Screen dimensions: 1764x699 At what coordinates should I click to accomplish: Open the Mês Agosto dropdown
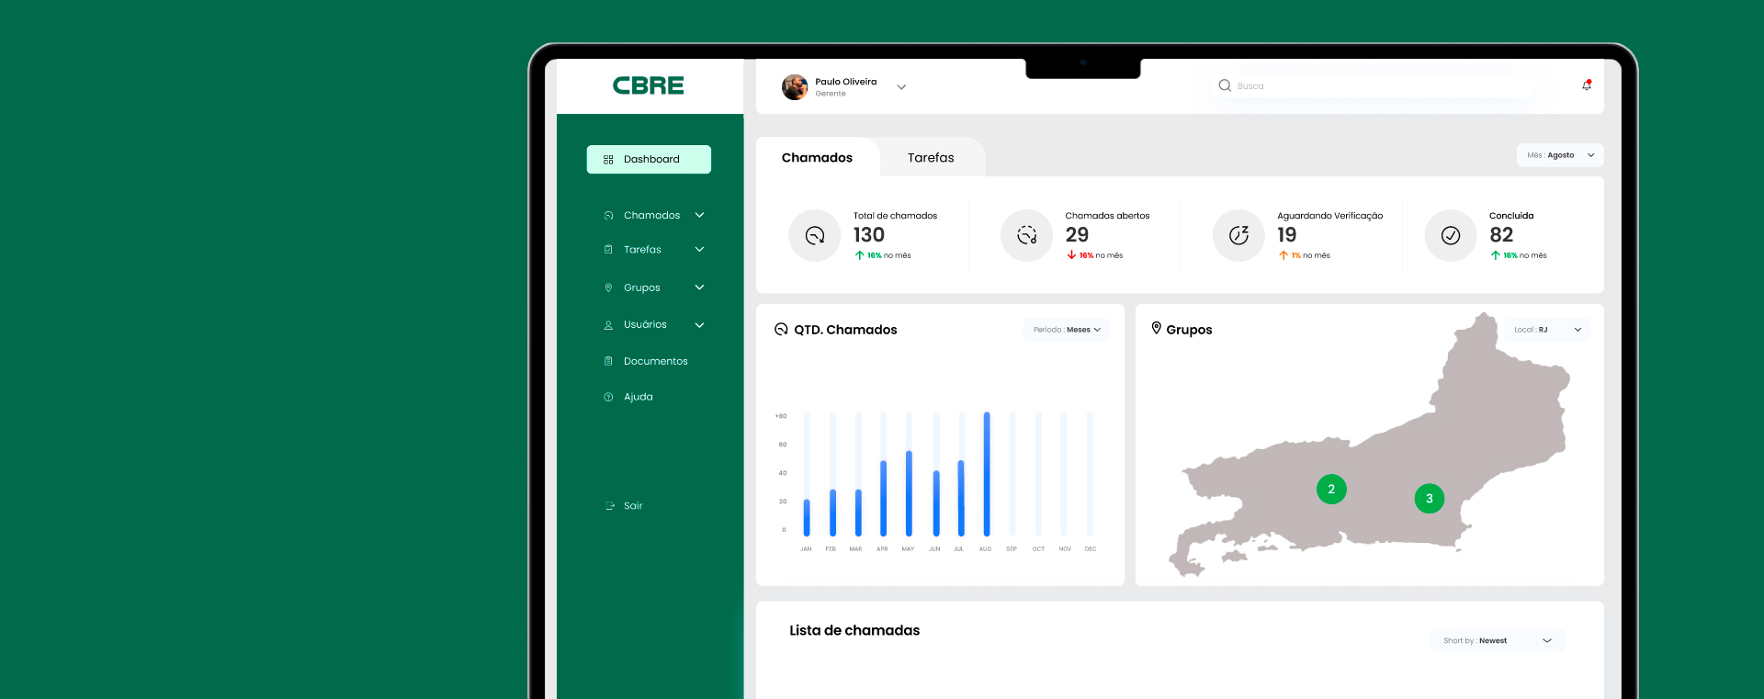pyautogui.click(x=1559, y=155)
